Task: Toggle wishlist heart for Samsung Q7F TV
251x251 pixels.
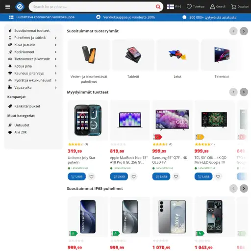Action: point(176,176)
